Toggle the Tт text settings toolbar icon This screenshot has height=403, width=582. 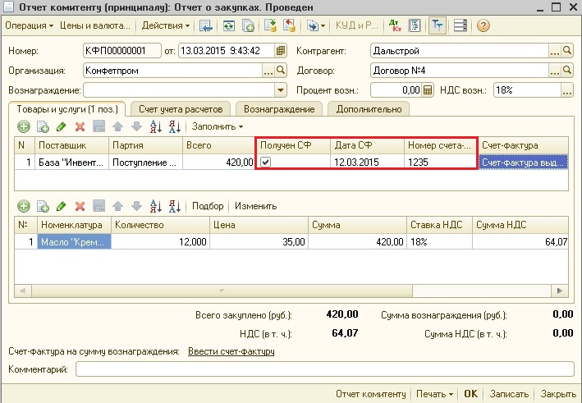point(438,25)
